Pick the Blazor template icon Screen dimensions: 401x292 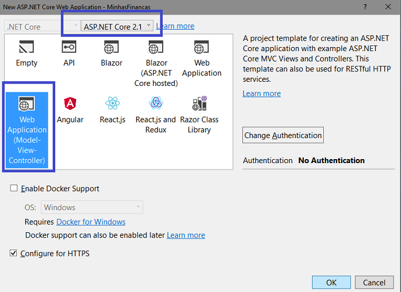pyautogui.click(x=111, y=47)
